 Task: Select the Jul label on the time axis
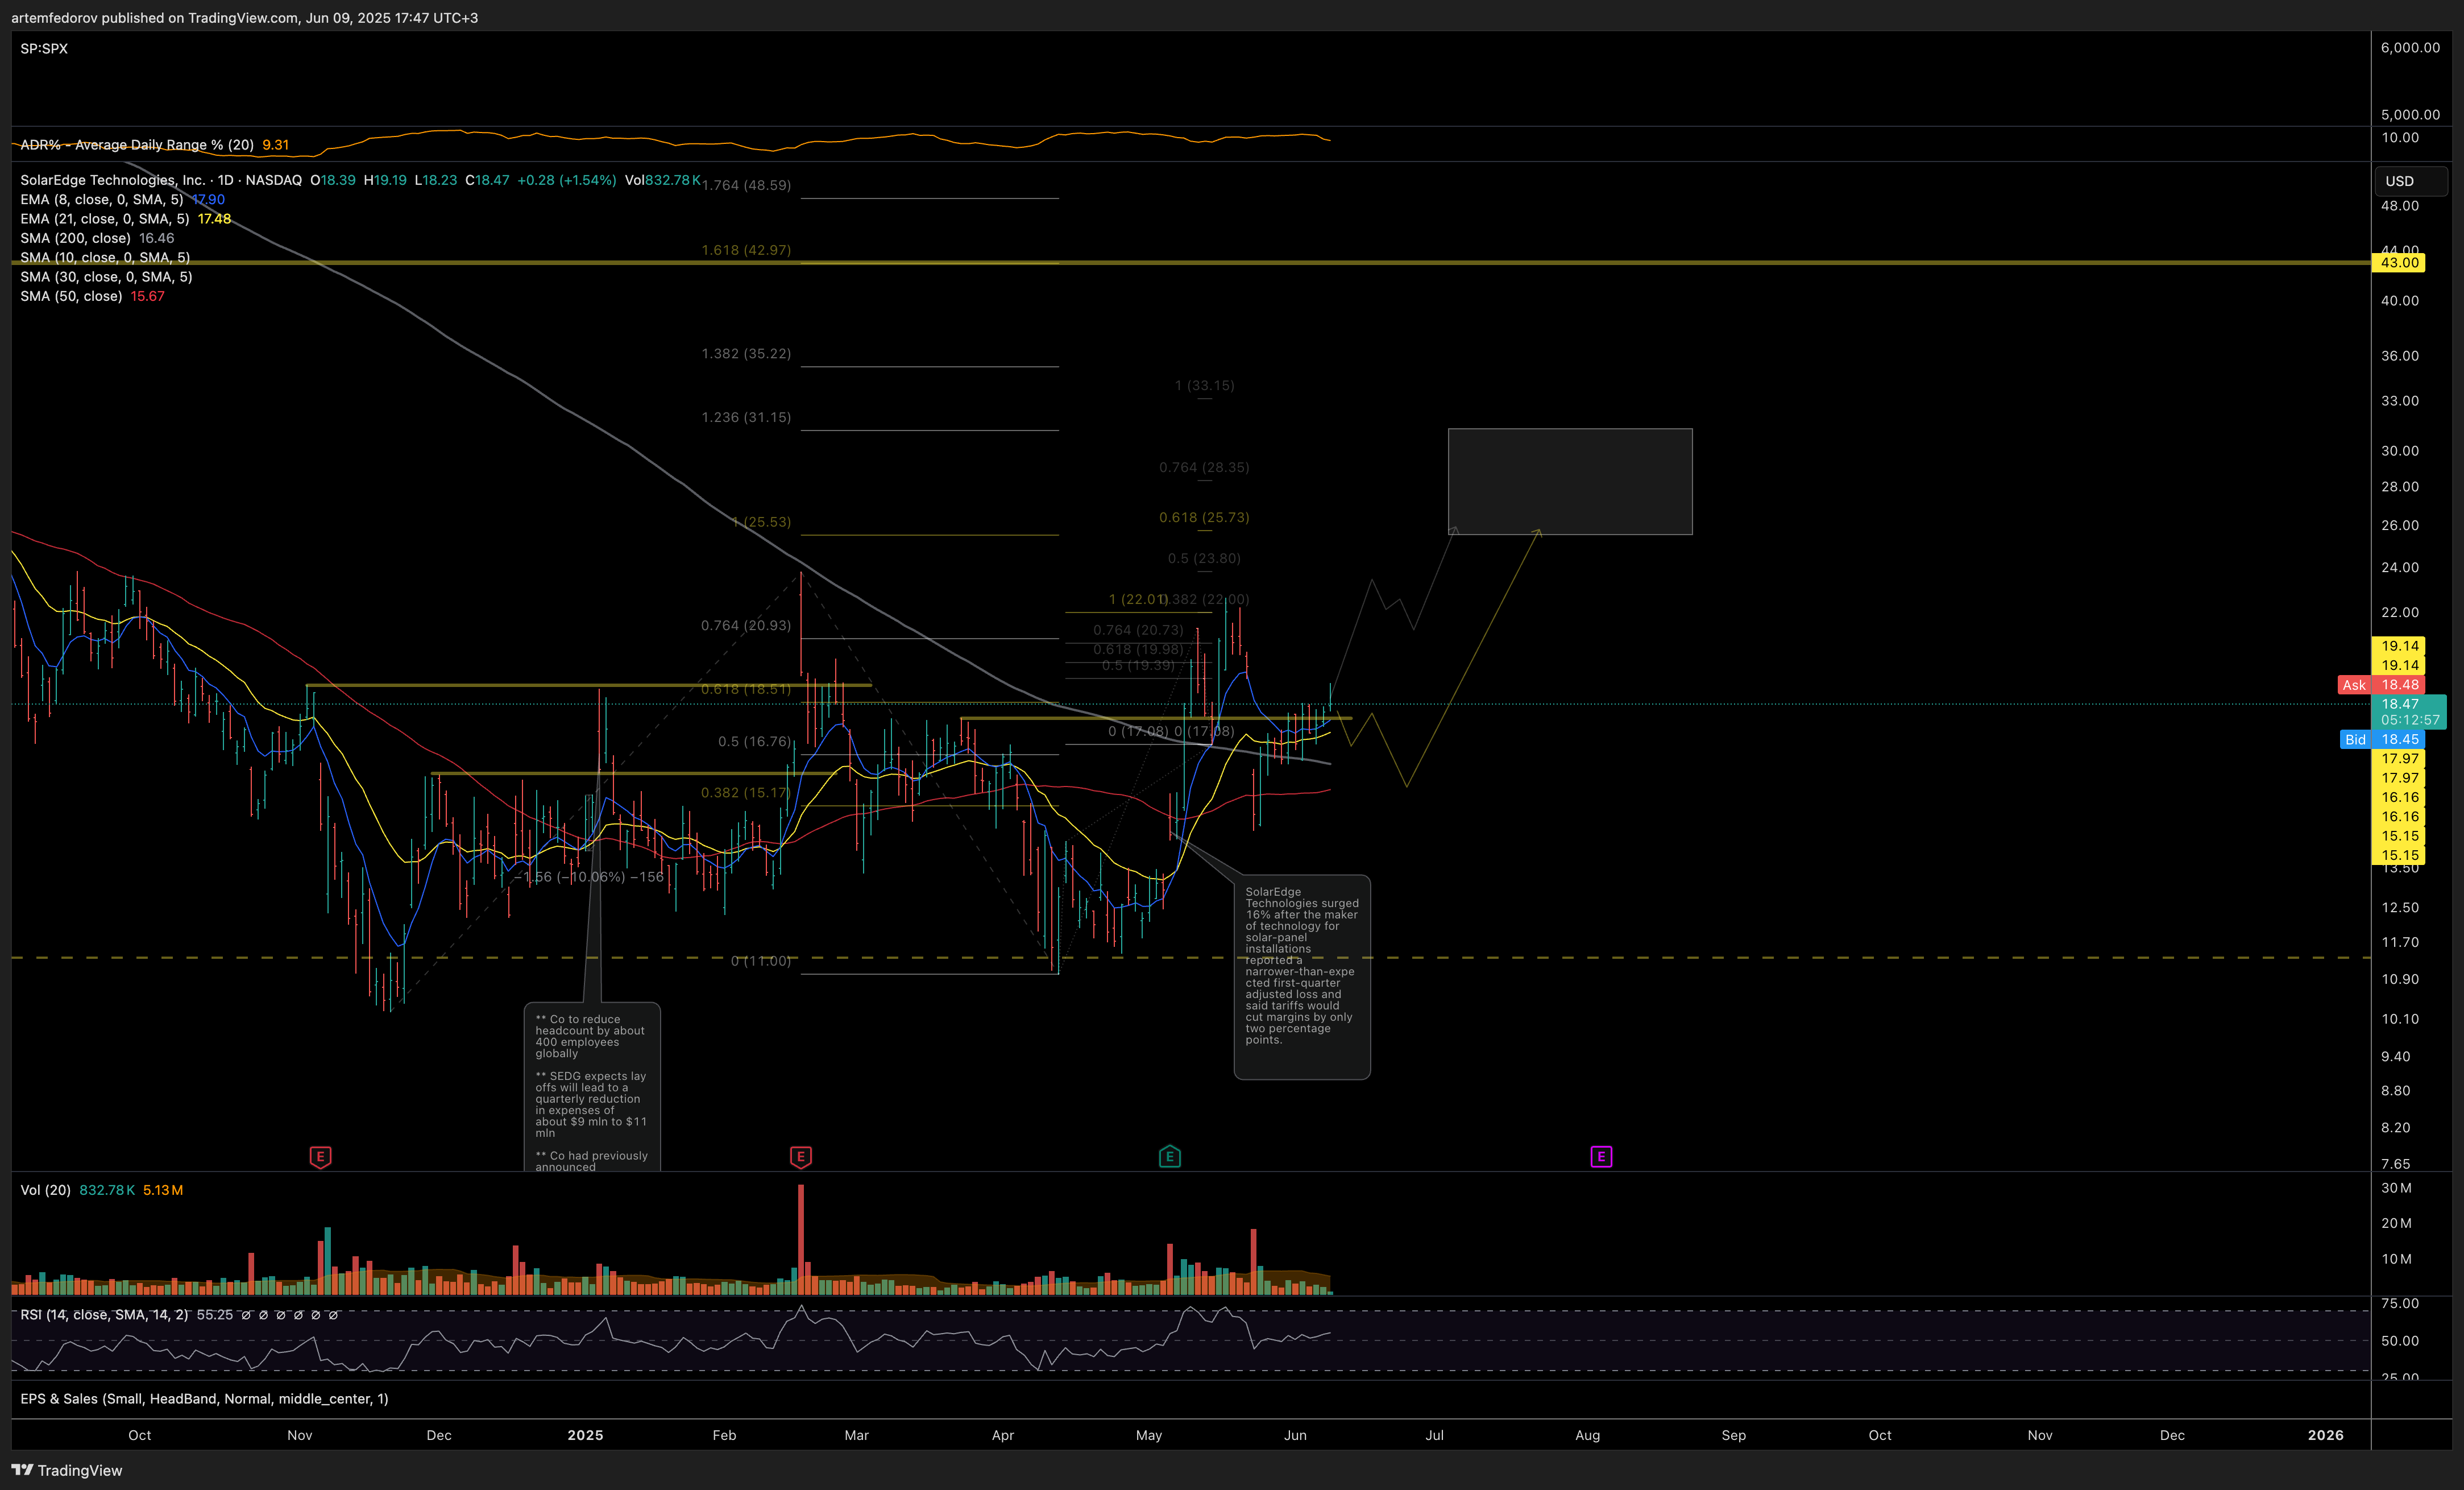pyautogui.click(x=1434, y=1435)
